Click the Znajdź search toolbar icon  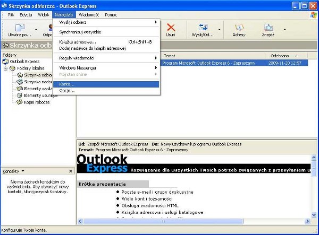point(268,28)
